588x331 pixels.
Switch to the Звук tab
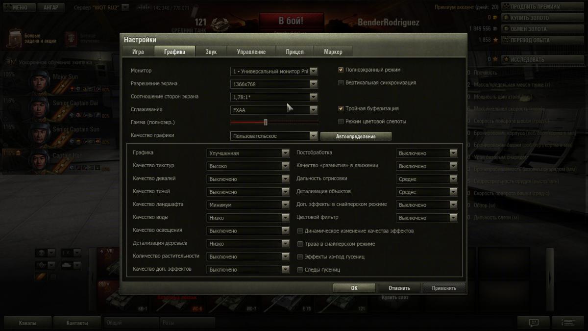point(211,52)
